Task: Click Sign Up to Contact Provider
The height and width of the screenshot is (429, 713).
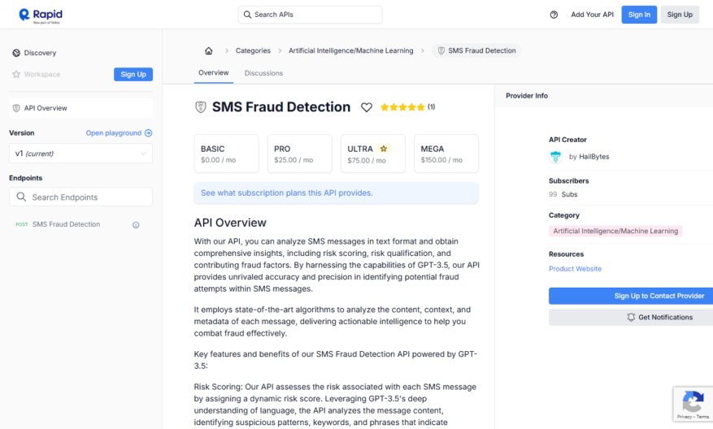Action: [x=631, y=296]
